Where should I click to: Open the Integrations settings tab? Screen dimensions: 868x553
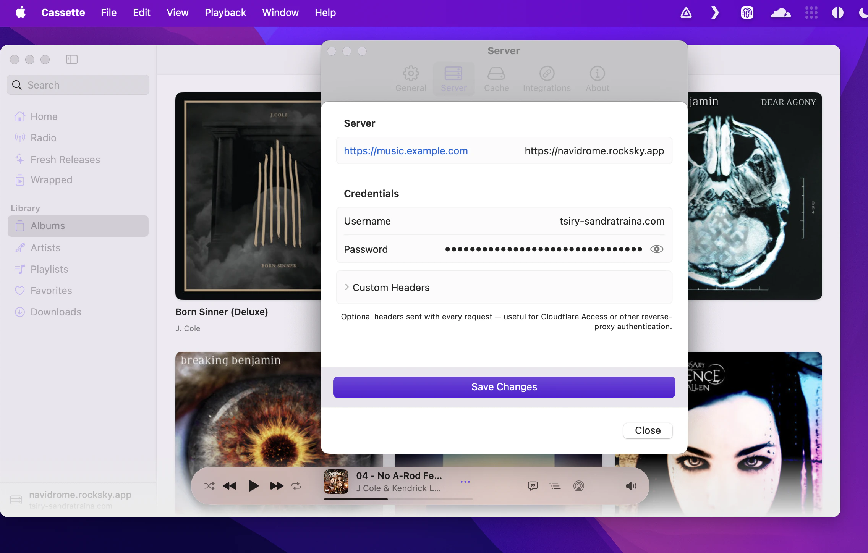pyautogui.click(x=547, y=79)
